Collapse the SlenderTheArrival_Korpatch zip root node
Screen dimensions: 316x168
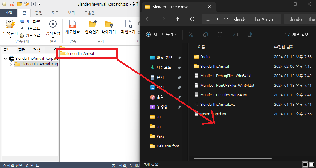point(6,59)
